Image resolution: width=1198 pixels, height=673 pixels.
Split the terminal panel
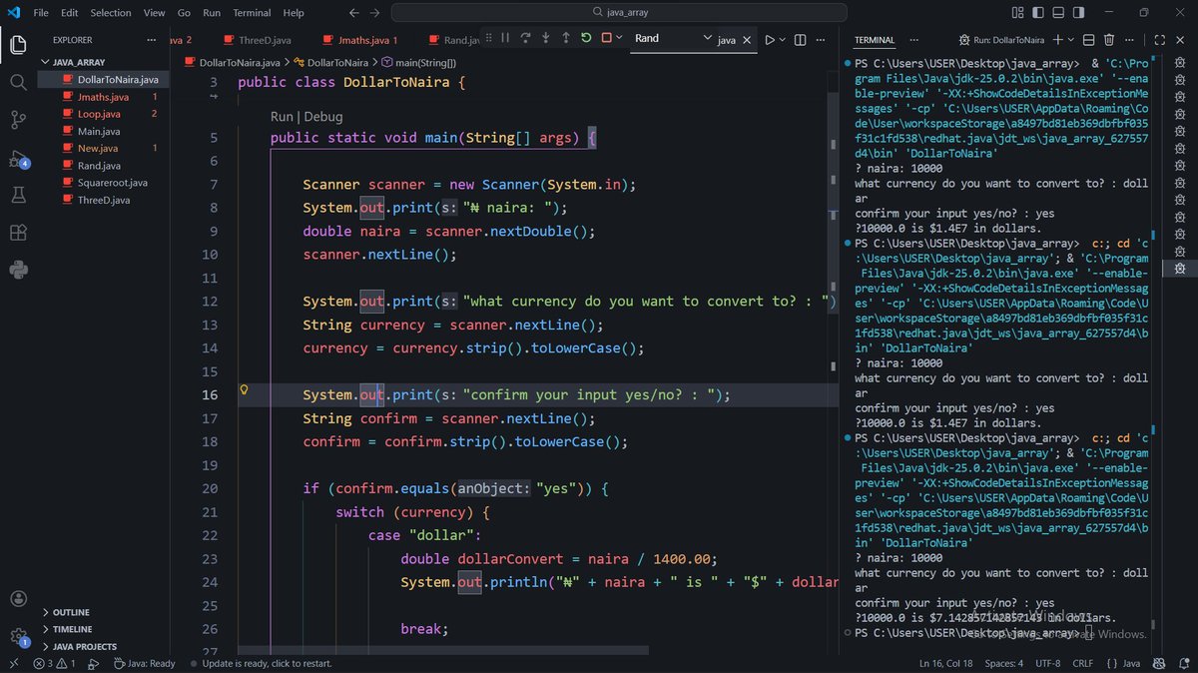click(x=1089, y=40)
